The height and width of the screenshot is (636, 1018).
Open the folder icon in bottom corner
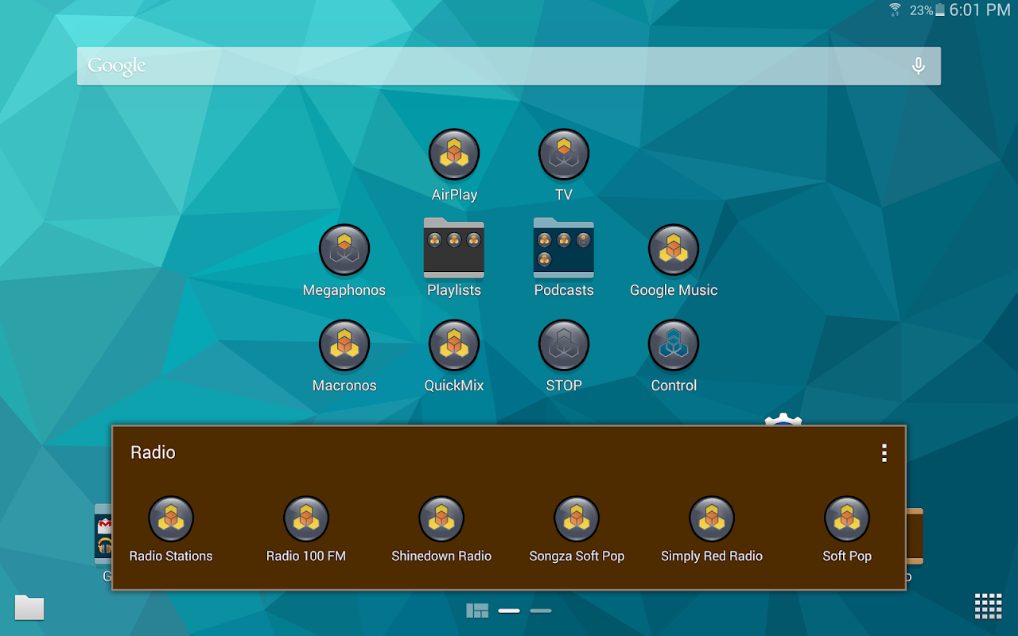pos(29,607)
